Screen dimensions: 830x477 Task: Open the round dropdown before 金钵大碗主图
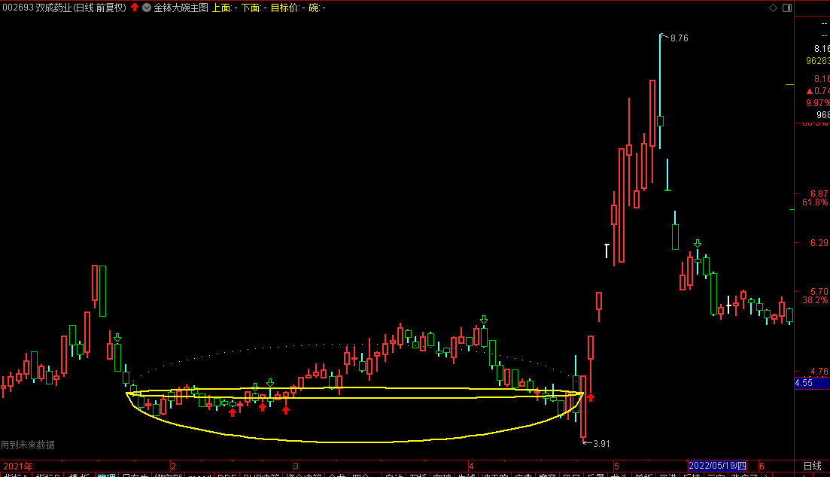pyautogui.click(x=147, y=8)
